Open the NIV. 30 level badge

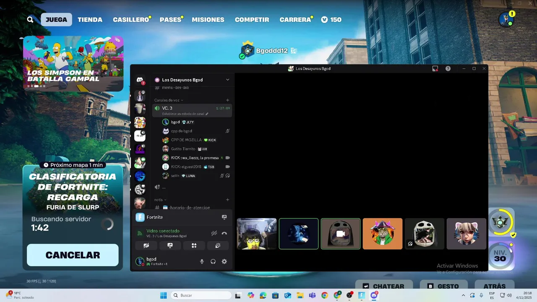tap(500, 256)
